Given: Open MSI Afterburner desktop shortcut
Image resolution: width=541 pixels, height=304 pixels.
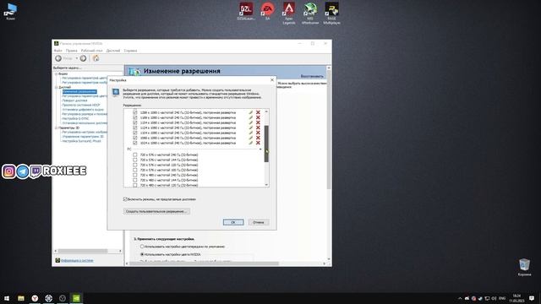Looking at the screenshot, I should point(310,14).
